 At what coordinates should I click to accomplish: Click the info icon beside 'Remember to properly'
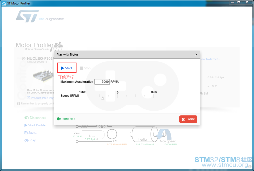point(19,103)
